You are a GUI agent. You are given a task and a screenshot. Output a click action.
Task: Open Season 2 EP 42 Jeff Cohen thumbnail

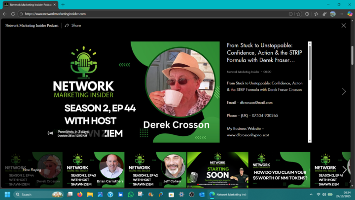[x=155, y=169]
